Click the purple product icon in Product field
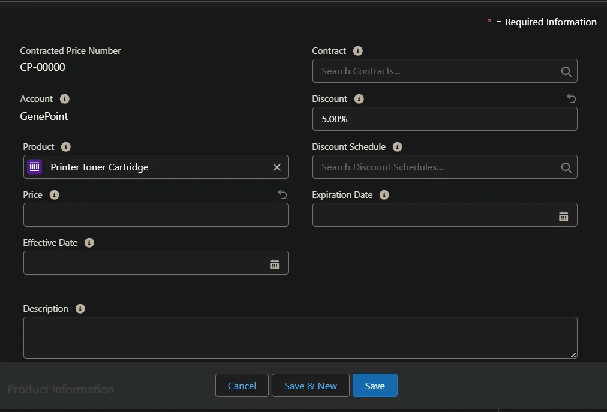Image resolution: width=607 pixels, height=412 pixels. pos(34,167)
